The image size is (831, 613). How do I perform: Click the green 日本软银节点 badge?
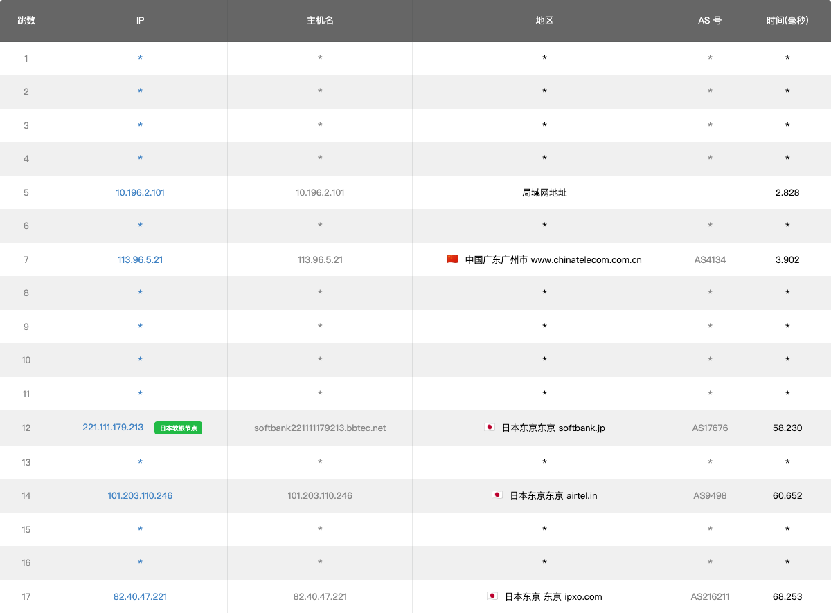pos(179,428)
